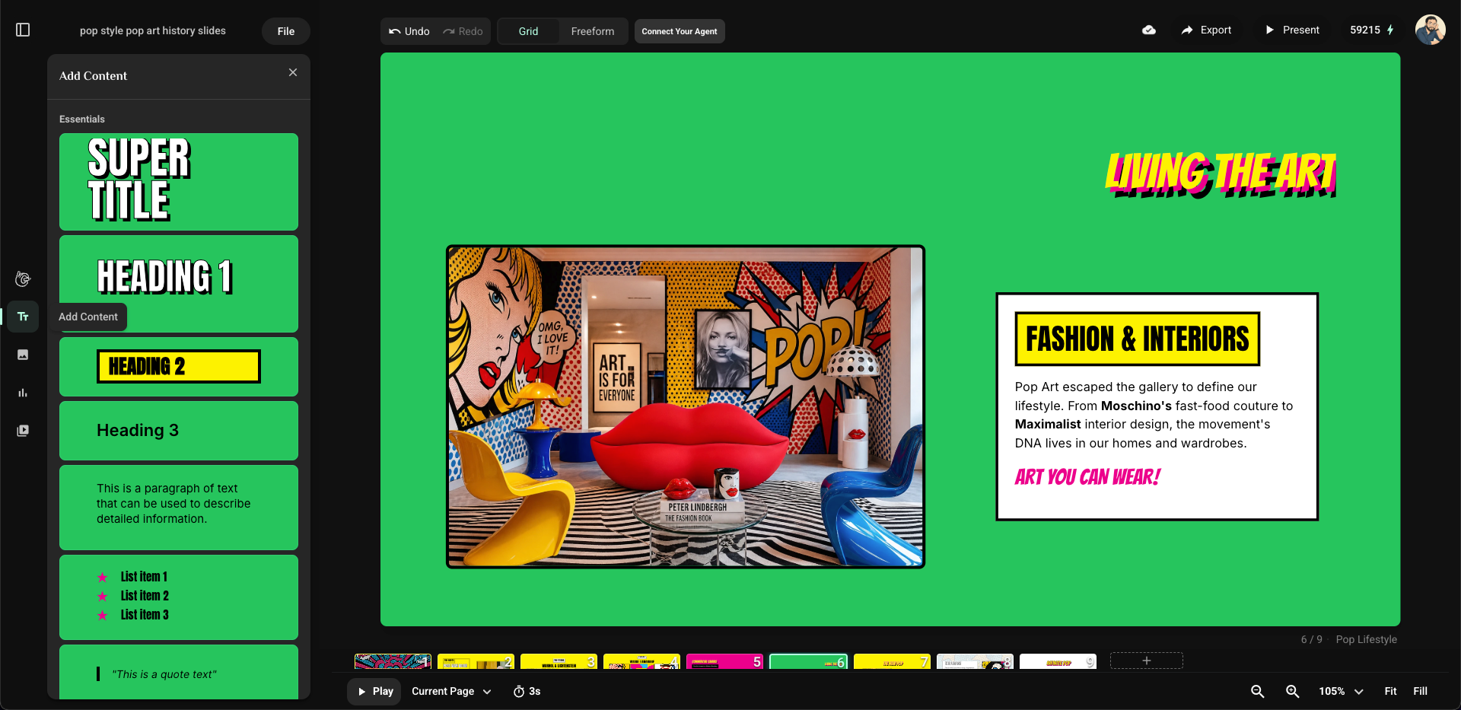The height and width of the screenshot is (710, 1461).
Task: Select the ART YOU CAN WEAR! text
Action: 1087,477
